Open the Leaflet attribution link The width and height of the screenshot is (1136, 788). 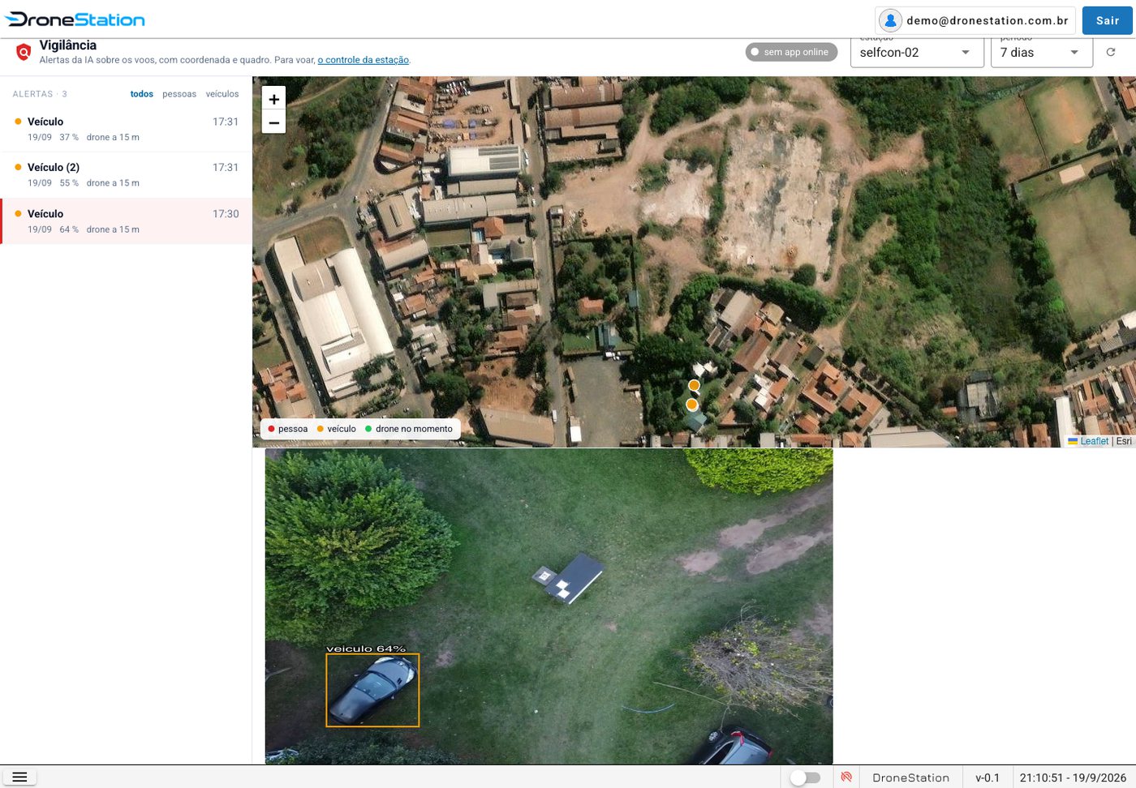coord(1094,441)
